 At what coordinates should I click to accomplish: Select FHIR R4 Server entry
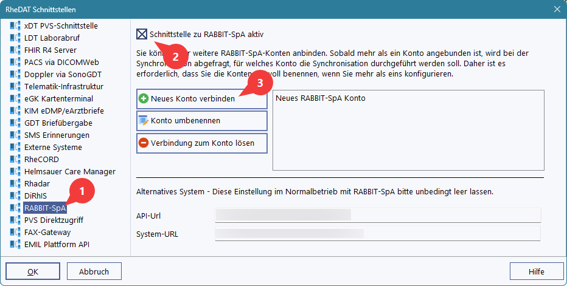click(x=50, y=50)
